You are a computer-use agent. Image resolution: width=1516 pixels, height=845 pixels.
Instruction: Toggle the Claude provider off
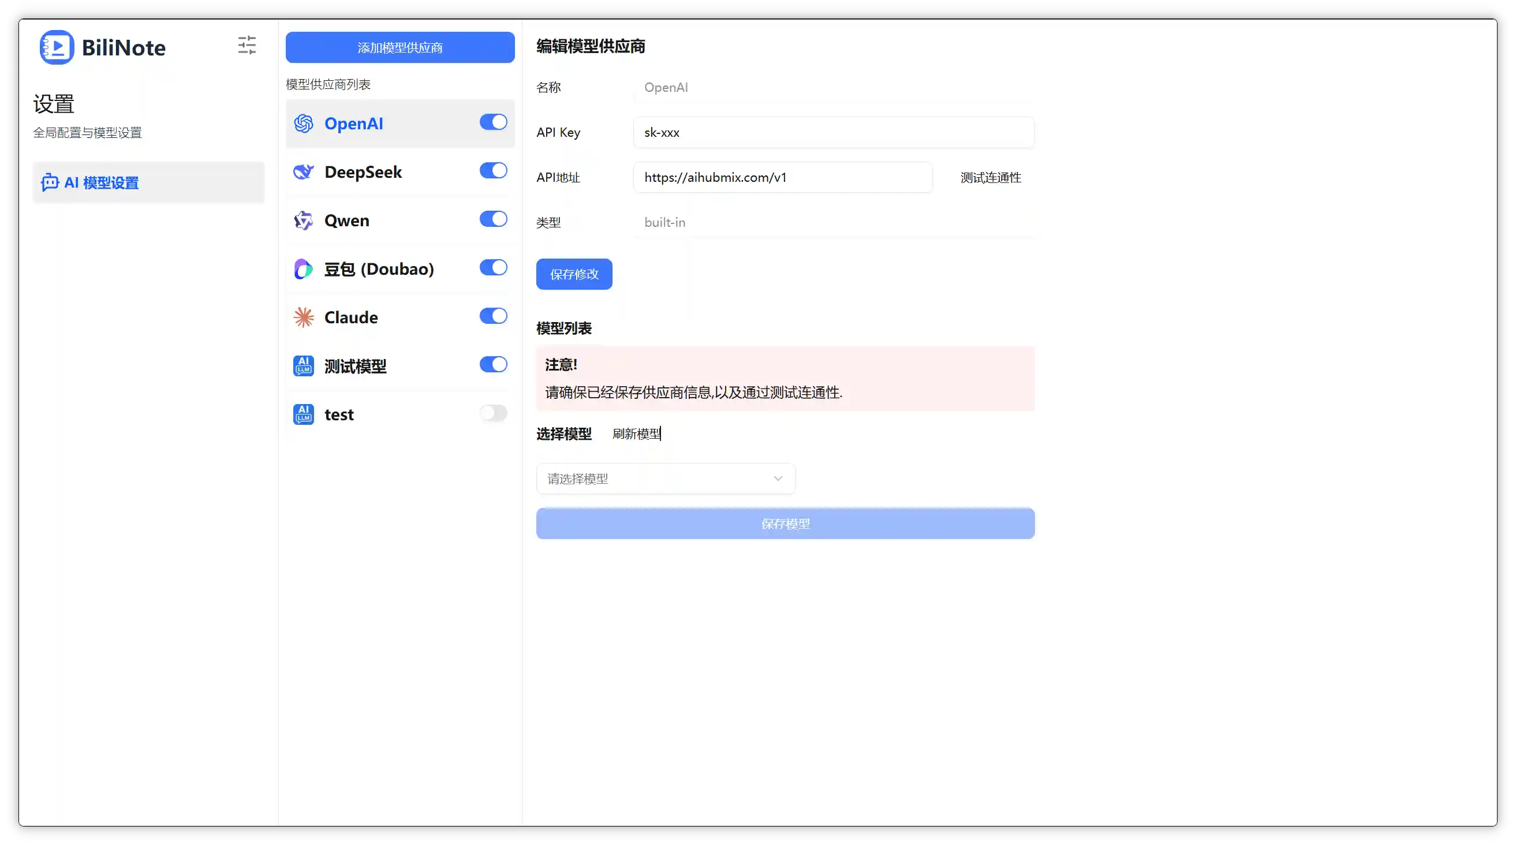[493, 316]
